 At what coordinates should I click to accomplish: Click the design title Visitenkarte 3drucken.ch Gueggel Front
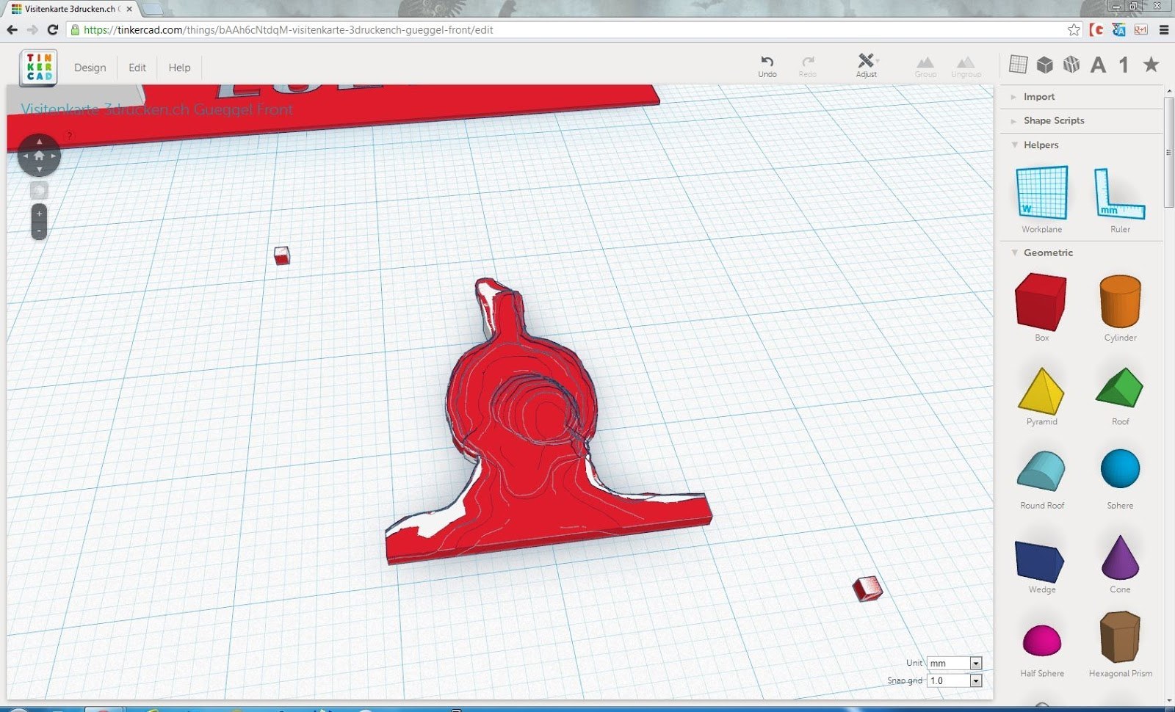pyautogui.click(x=156, y=109)
